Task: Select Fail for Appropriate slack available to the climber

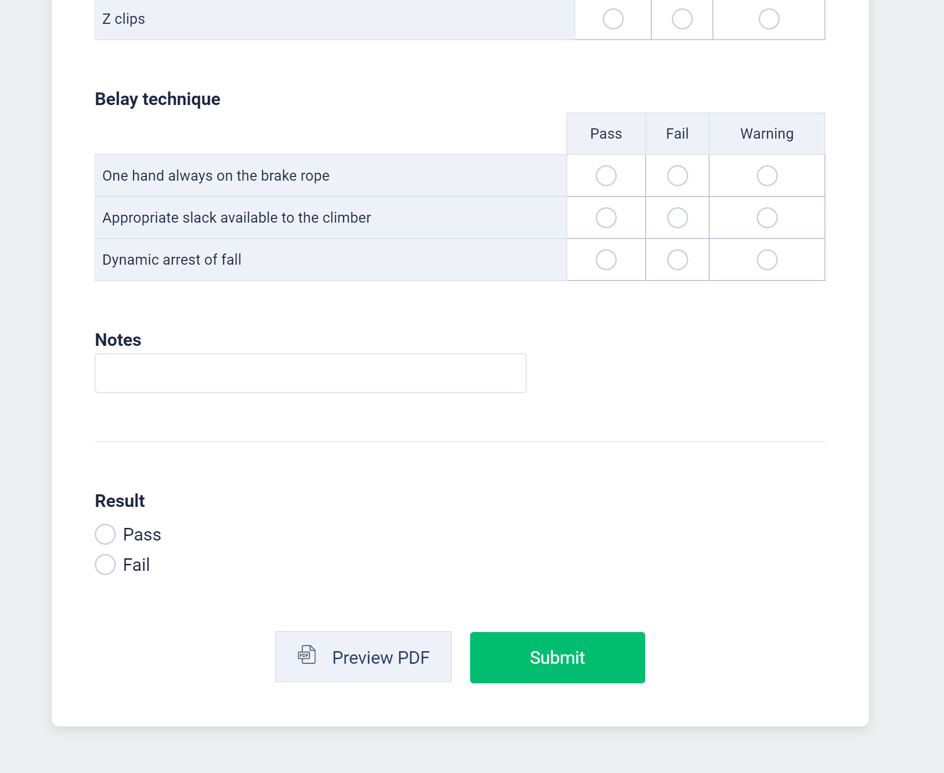Action: 677,218
